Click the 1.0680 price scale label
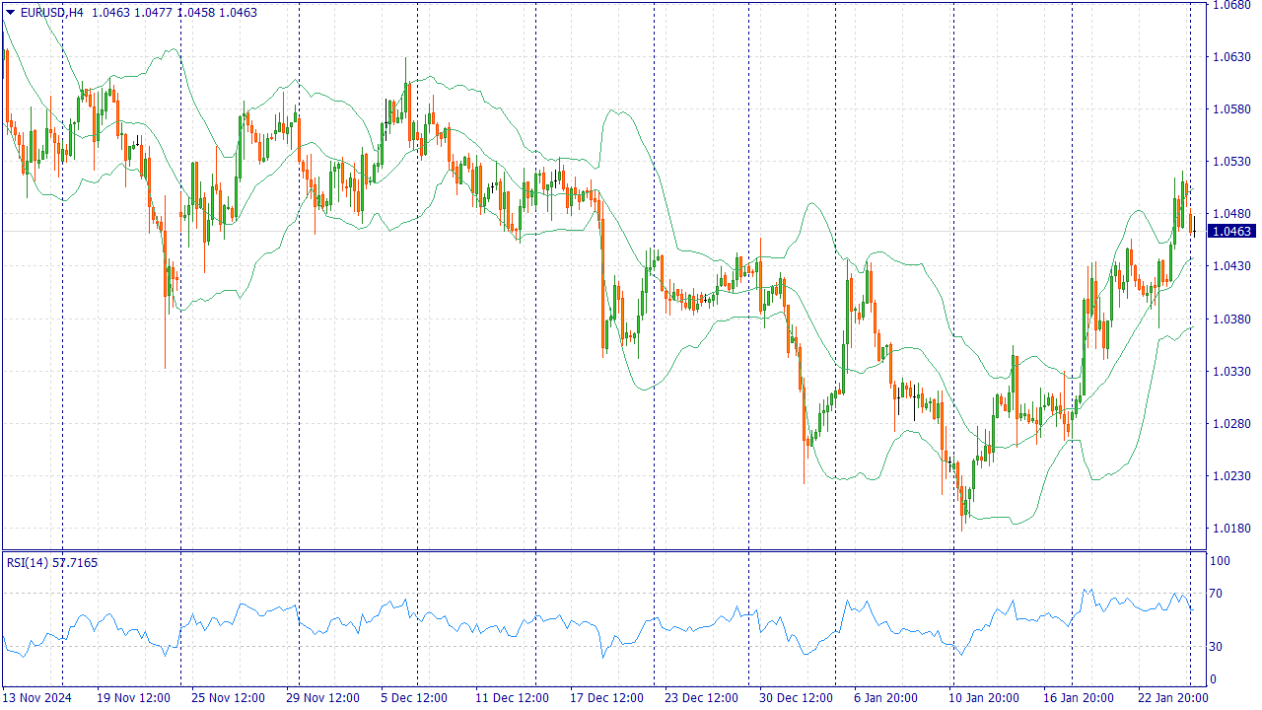The image size is (1262, 710). (x=1231, y=5)
